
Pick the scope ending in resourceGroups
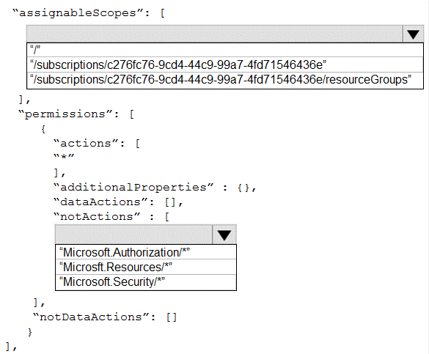click(225, 80)
